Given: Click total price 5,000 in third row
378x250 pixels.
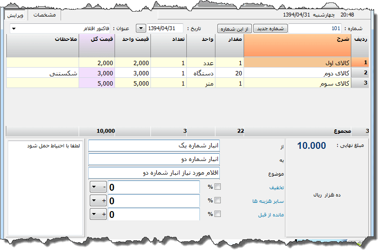Looking at the screenshot, I should [97, 83].
